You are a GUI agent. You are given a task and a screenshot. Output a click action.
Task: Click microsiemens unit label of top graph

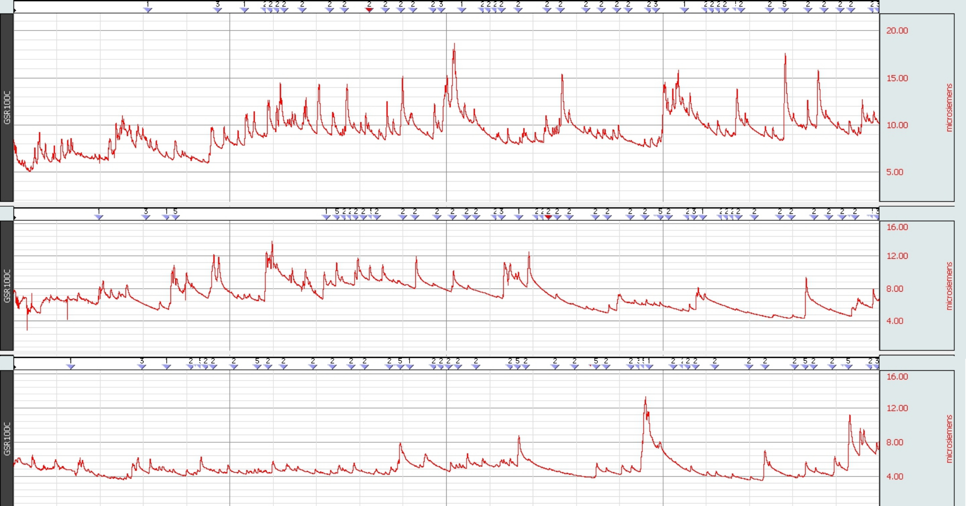point(949,108)
